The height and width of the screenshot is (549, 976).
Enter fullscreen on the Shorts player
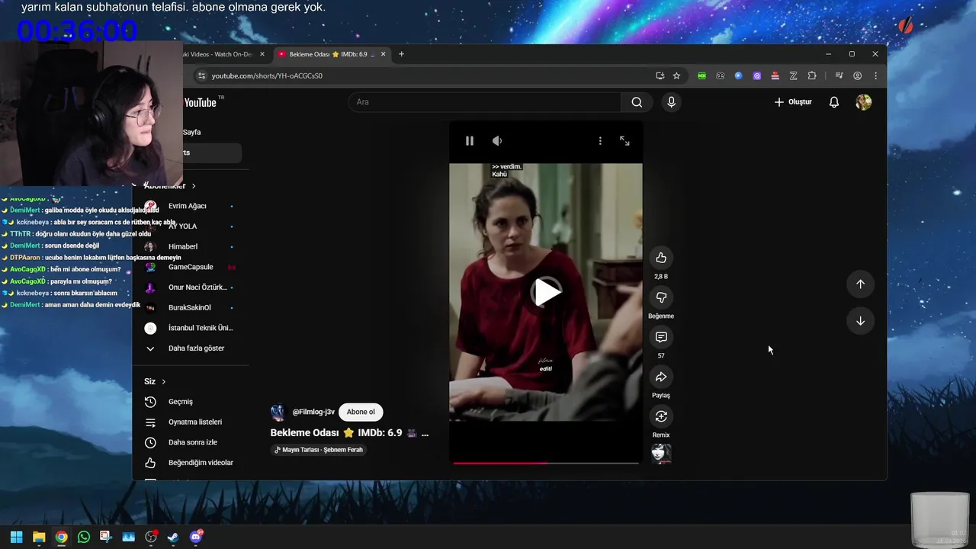click(x=624, y=141)
